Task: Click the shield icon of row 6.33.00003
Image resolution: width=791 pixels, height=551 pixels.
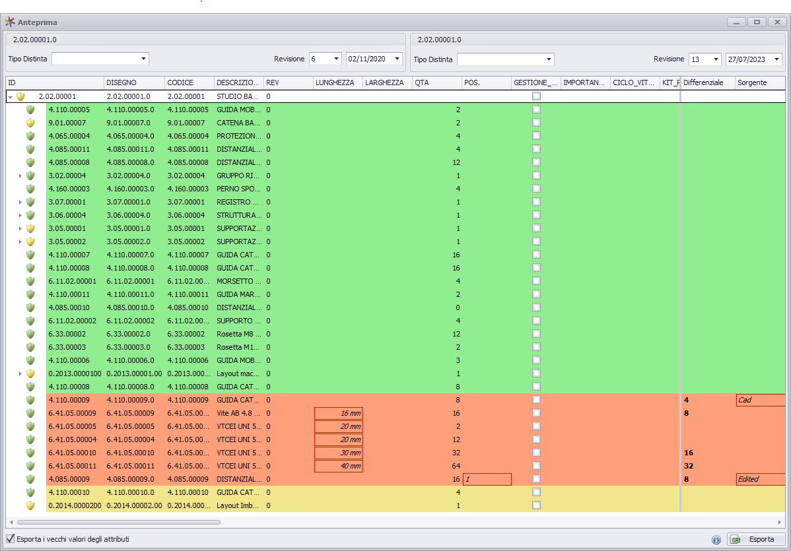Action: 30,347
